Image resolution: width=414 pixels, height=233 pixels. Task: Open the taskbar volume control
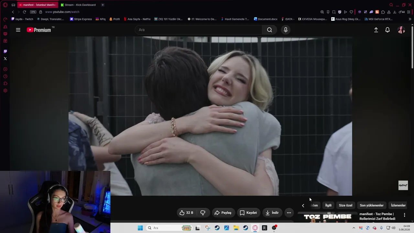[394, 228]
